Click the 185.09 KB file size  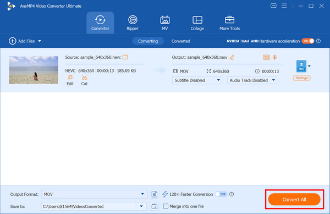(127, 71)
